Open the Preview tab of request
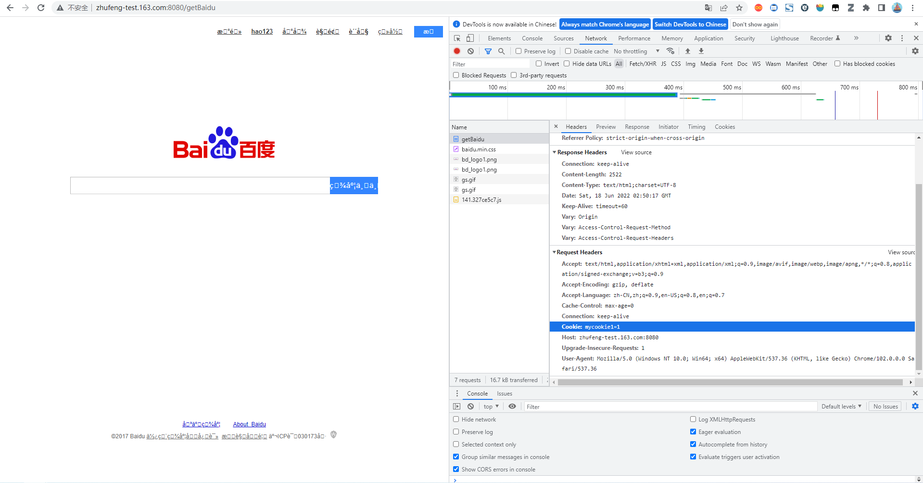The width and height of the screenshot is (923, 483). coord(606,127)
